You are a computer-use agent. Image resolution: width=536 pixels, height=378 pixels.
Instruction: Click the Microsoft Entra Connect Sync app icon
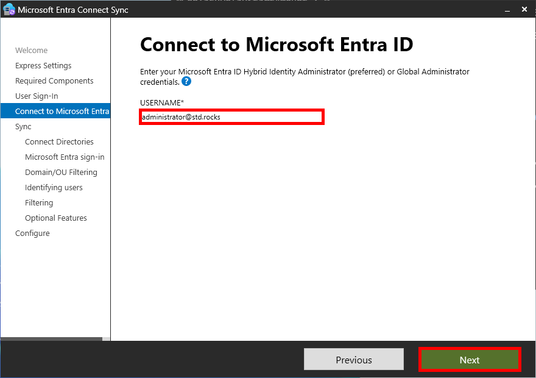point(8,9)
